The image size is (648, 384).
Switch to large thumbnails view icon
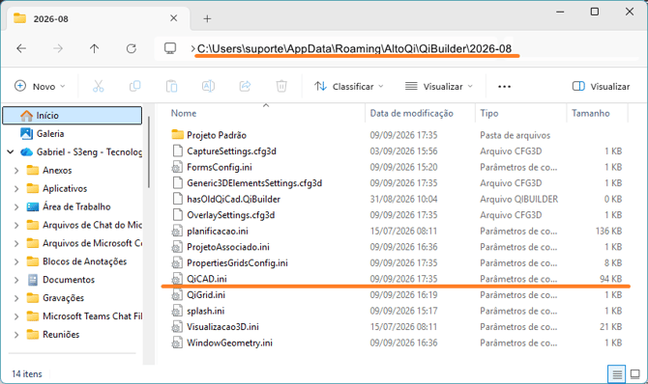[634, 374]
